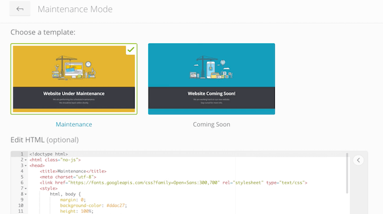Select the Coming Soon template thumbnail
Screen dimensions: 383x214
[x=212, y=79]
